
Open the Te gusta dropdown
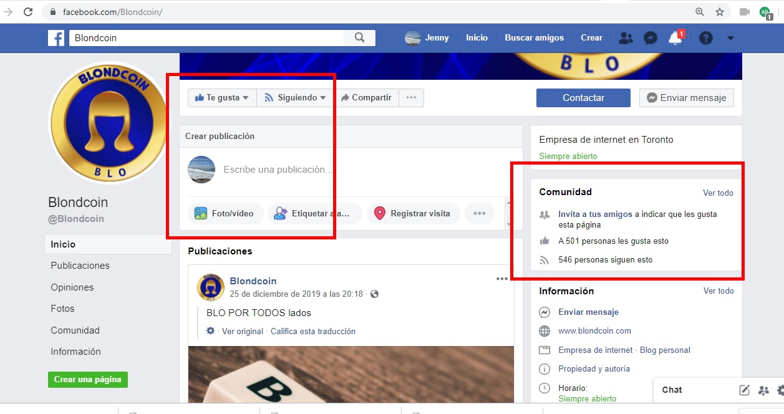tap(222, 98)
